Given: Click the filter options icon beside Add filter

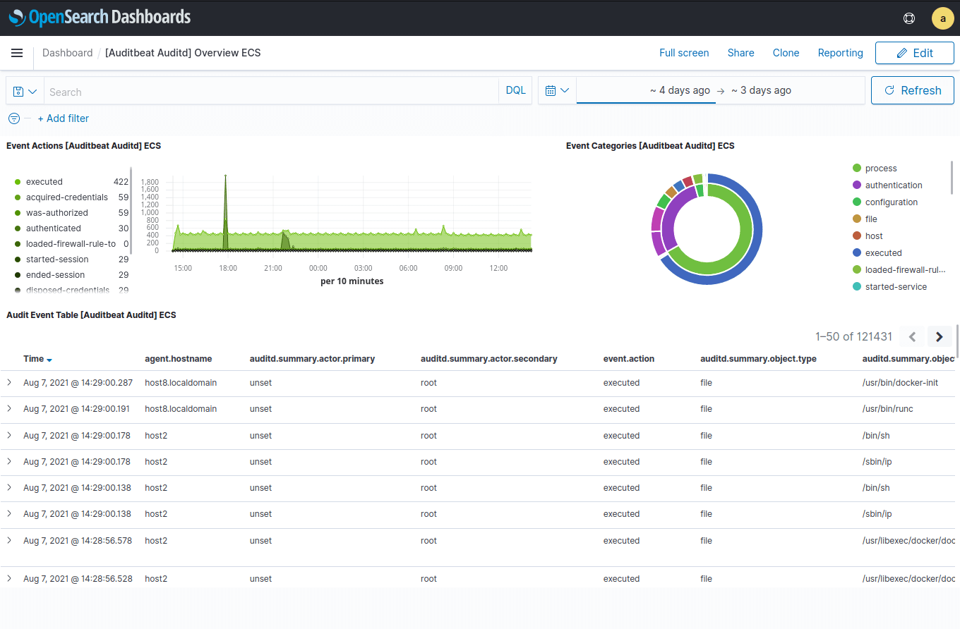Looking at the screenshot, I should (x=14, y=118).
